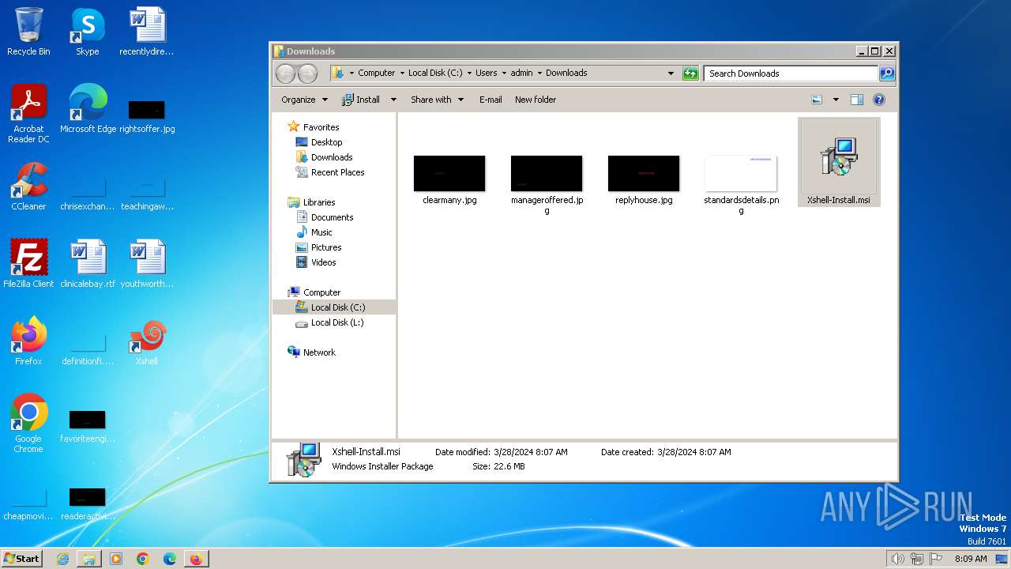This screenshot has height=569, width=1011.
Task: Click the Search Downloads input box
Action: pos(791,73)
